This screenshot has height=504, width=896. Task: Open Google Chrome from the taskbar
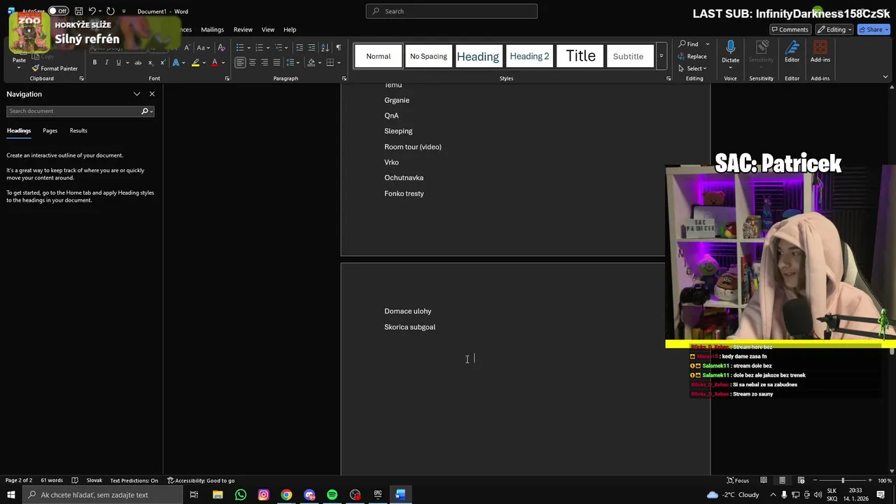[286, 495]
